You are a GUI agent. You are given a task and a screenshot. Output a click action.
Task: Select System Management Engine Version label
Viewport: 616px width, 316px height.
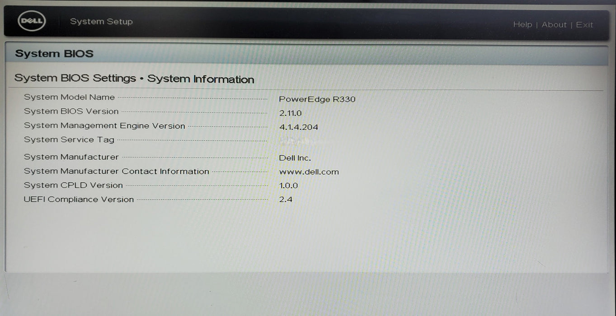point(104,125)
